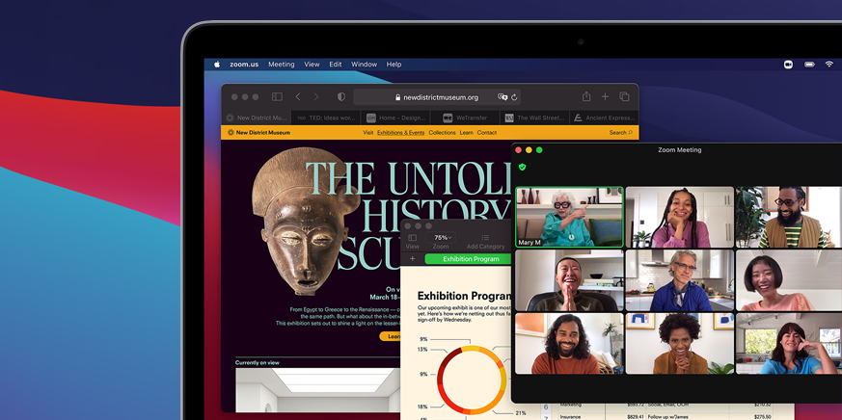Click the New District Museum logo link

pos(258,133)
